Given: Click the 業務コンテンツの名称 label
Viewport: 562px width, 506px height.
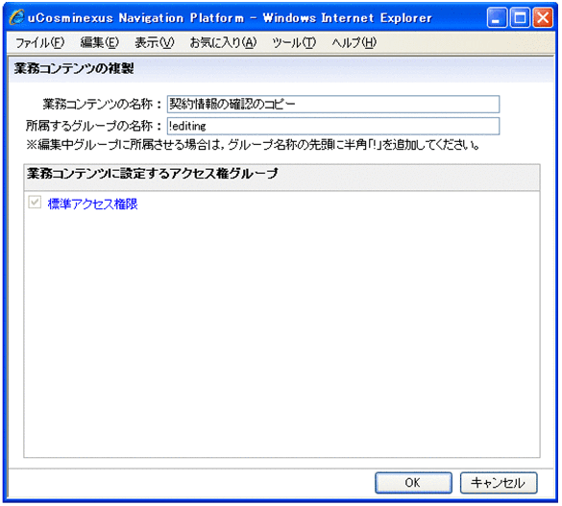Looking at the screenshot, I should pyautogui.click(x=102, y=105).
